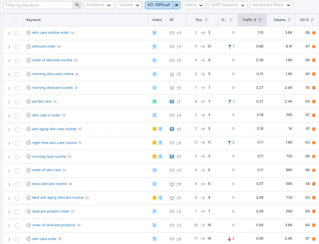This screenshot has height=244, width=319.
Task: Click the KD: Difficult filter chip
Action: tap(159, 5)
